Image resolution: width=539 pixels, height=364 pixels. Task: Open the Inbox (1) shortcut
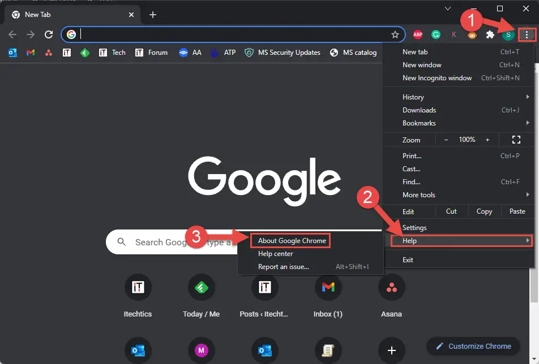pyautogui.click(x=328, y=296)
